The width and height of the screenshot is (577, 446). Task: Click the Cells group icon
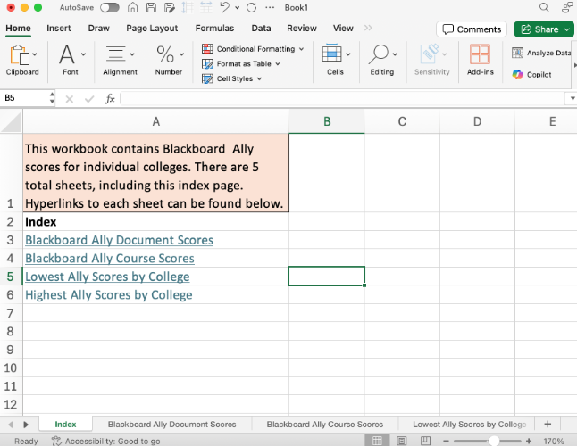(x=332, y=54)
